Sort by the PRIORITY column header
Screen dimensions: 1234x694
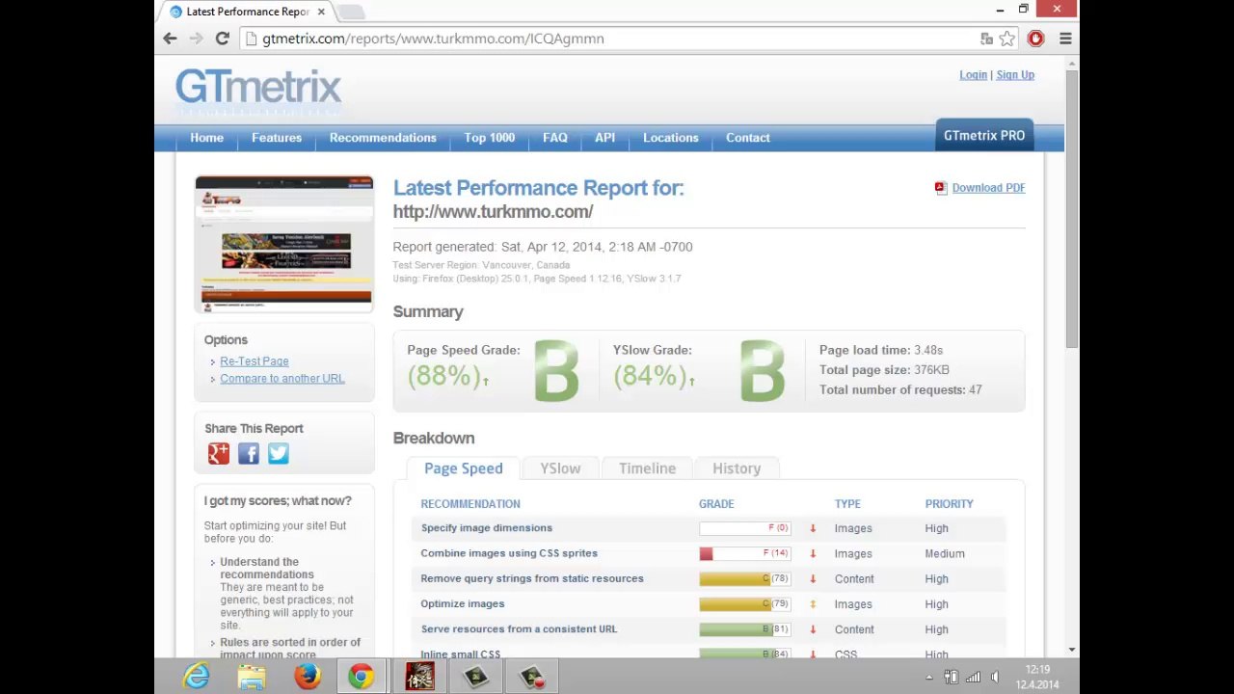[x=950, y=504]
